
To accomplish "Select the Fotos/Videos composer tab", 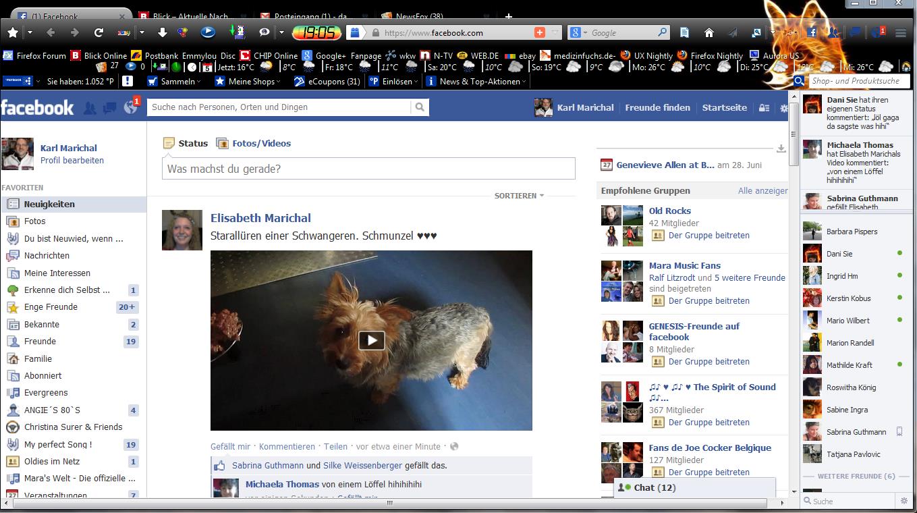I will (254, 143).
